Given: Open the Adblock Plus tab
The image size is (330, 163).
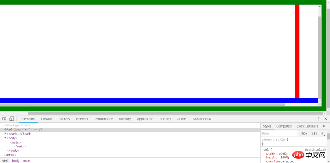Looking at the screenshot, I should pos(202,119).
